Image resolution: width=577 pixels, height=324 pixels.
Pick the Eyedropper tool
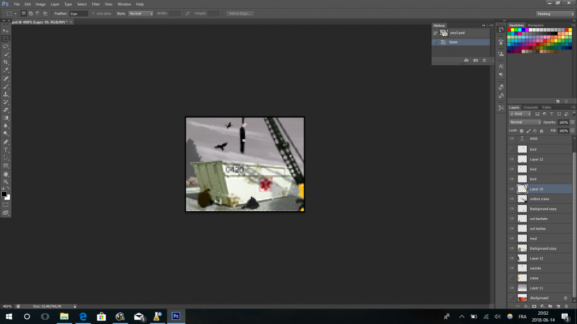(x=6, y=70)
